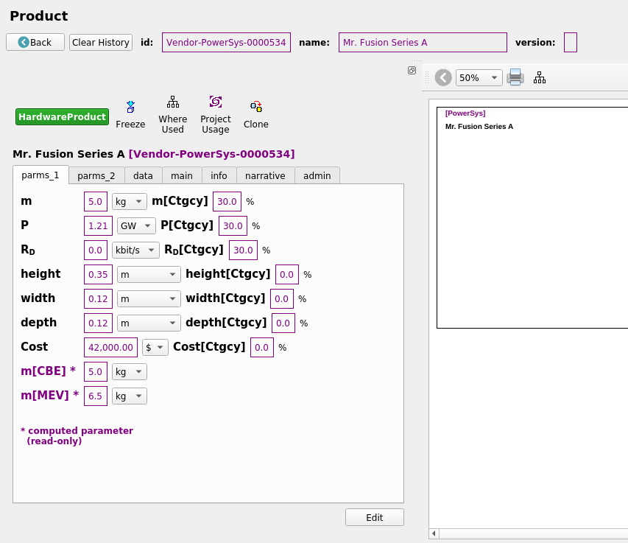Screen dimensions: 628x543
Task: Click the RD value 0.0 field
Action: click(95, 250)
